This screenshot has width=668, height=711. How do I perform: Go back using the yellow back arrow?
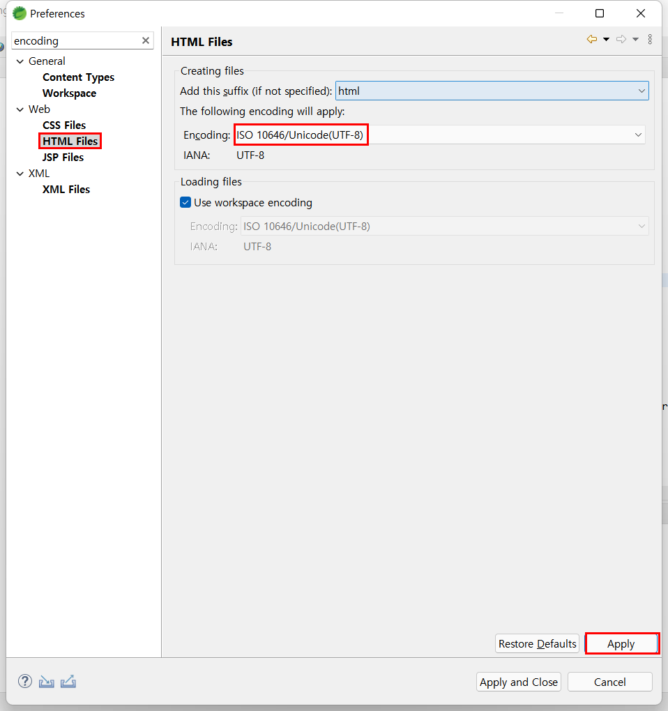592,40
